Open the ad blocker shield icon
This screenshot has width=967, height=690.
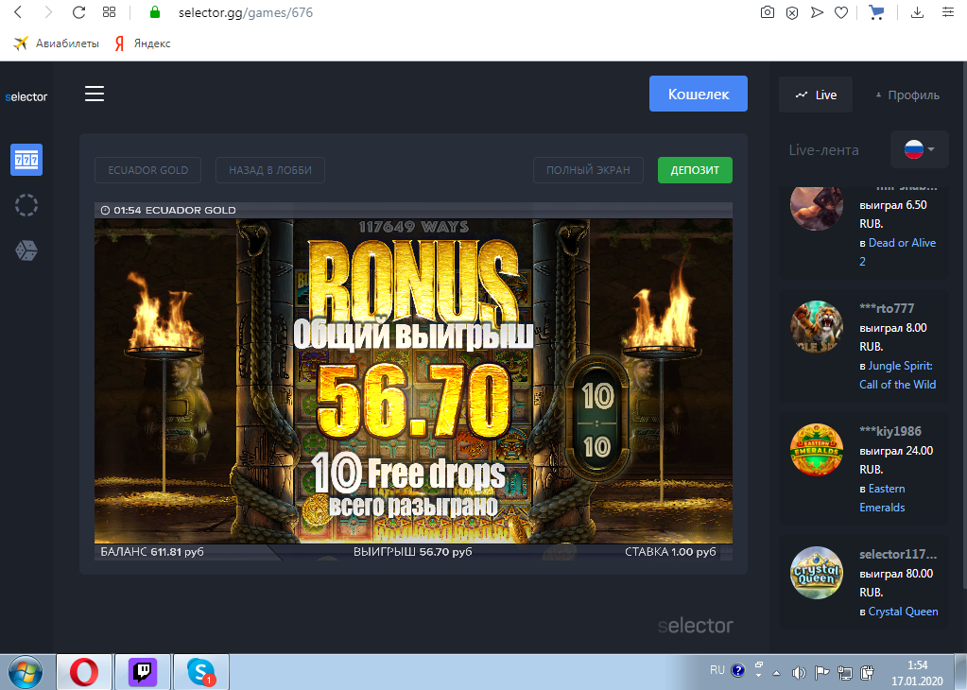792,13
